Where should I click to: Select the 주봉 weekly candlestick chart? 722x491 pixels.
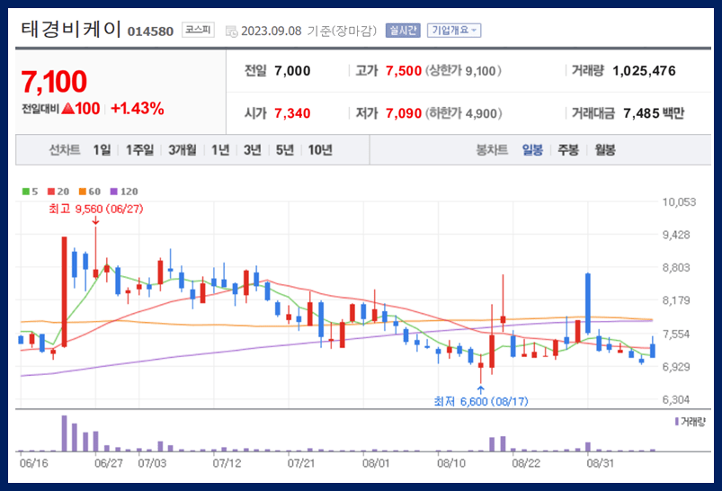[x=568, y=149]
